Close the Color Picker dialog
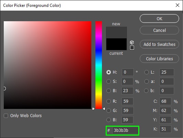The height and width of the screenshot is (138, 183). pos(178,5)
